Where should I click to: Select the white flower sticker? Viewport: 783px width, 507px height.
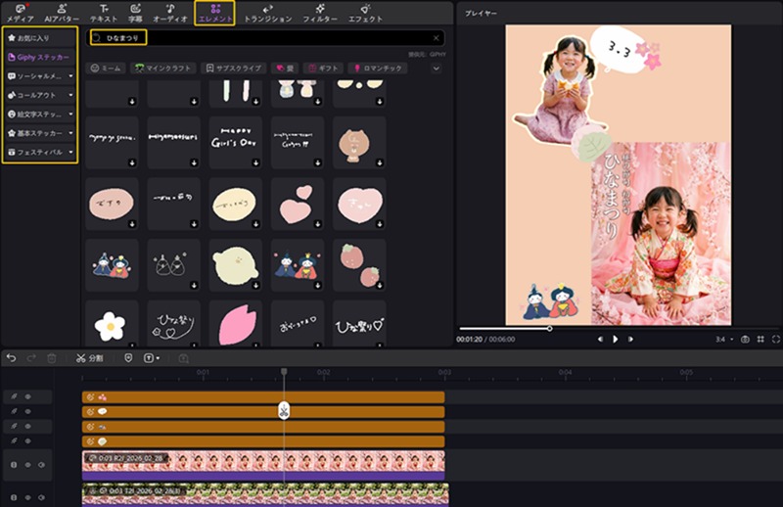(x=112, y=324)
